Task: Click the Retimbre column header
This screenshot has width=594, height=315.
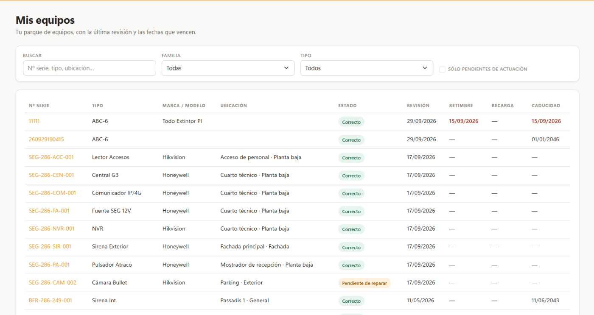Action: (461, 106)
